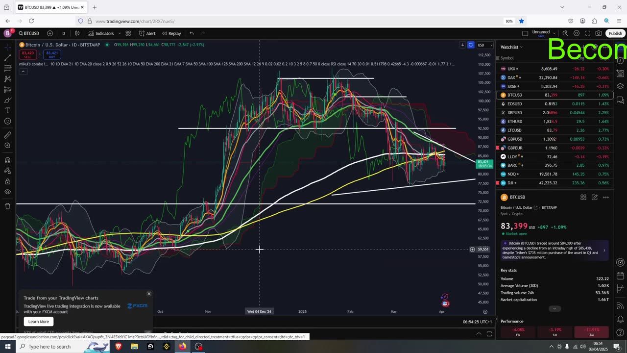This screenshot has width=627, height=353.
Task: Select the trend line drawing tool
Action: [x=7, y=57]
